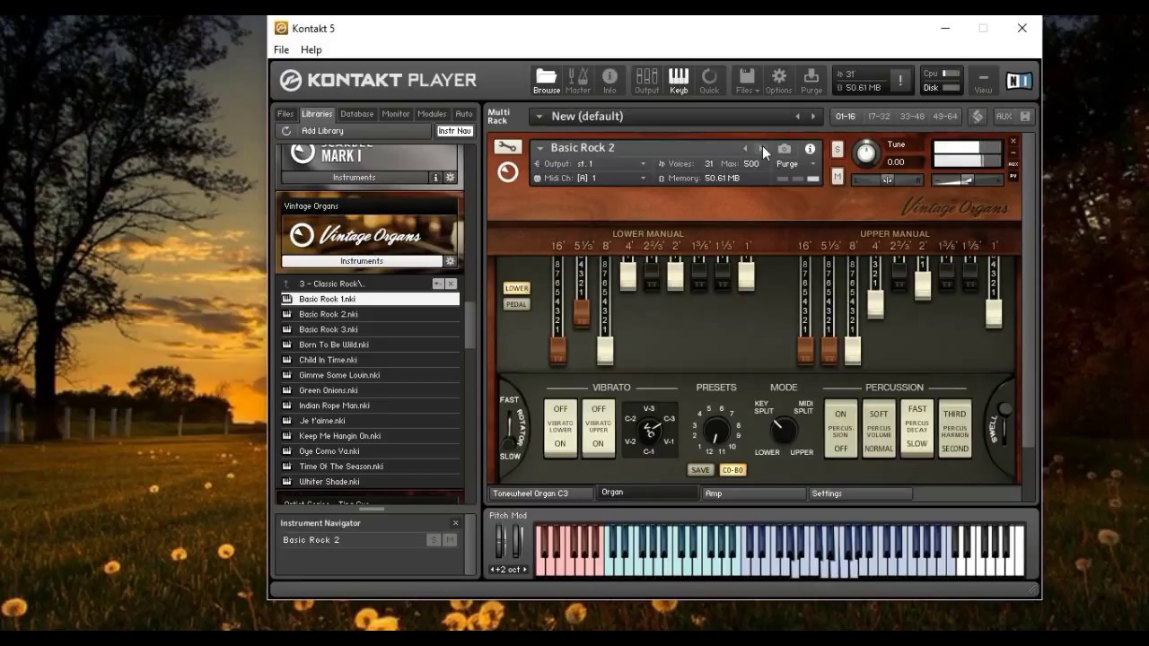Click the NI logo
This screenshot has height=646, width=1149.
click(1019, 81)
